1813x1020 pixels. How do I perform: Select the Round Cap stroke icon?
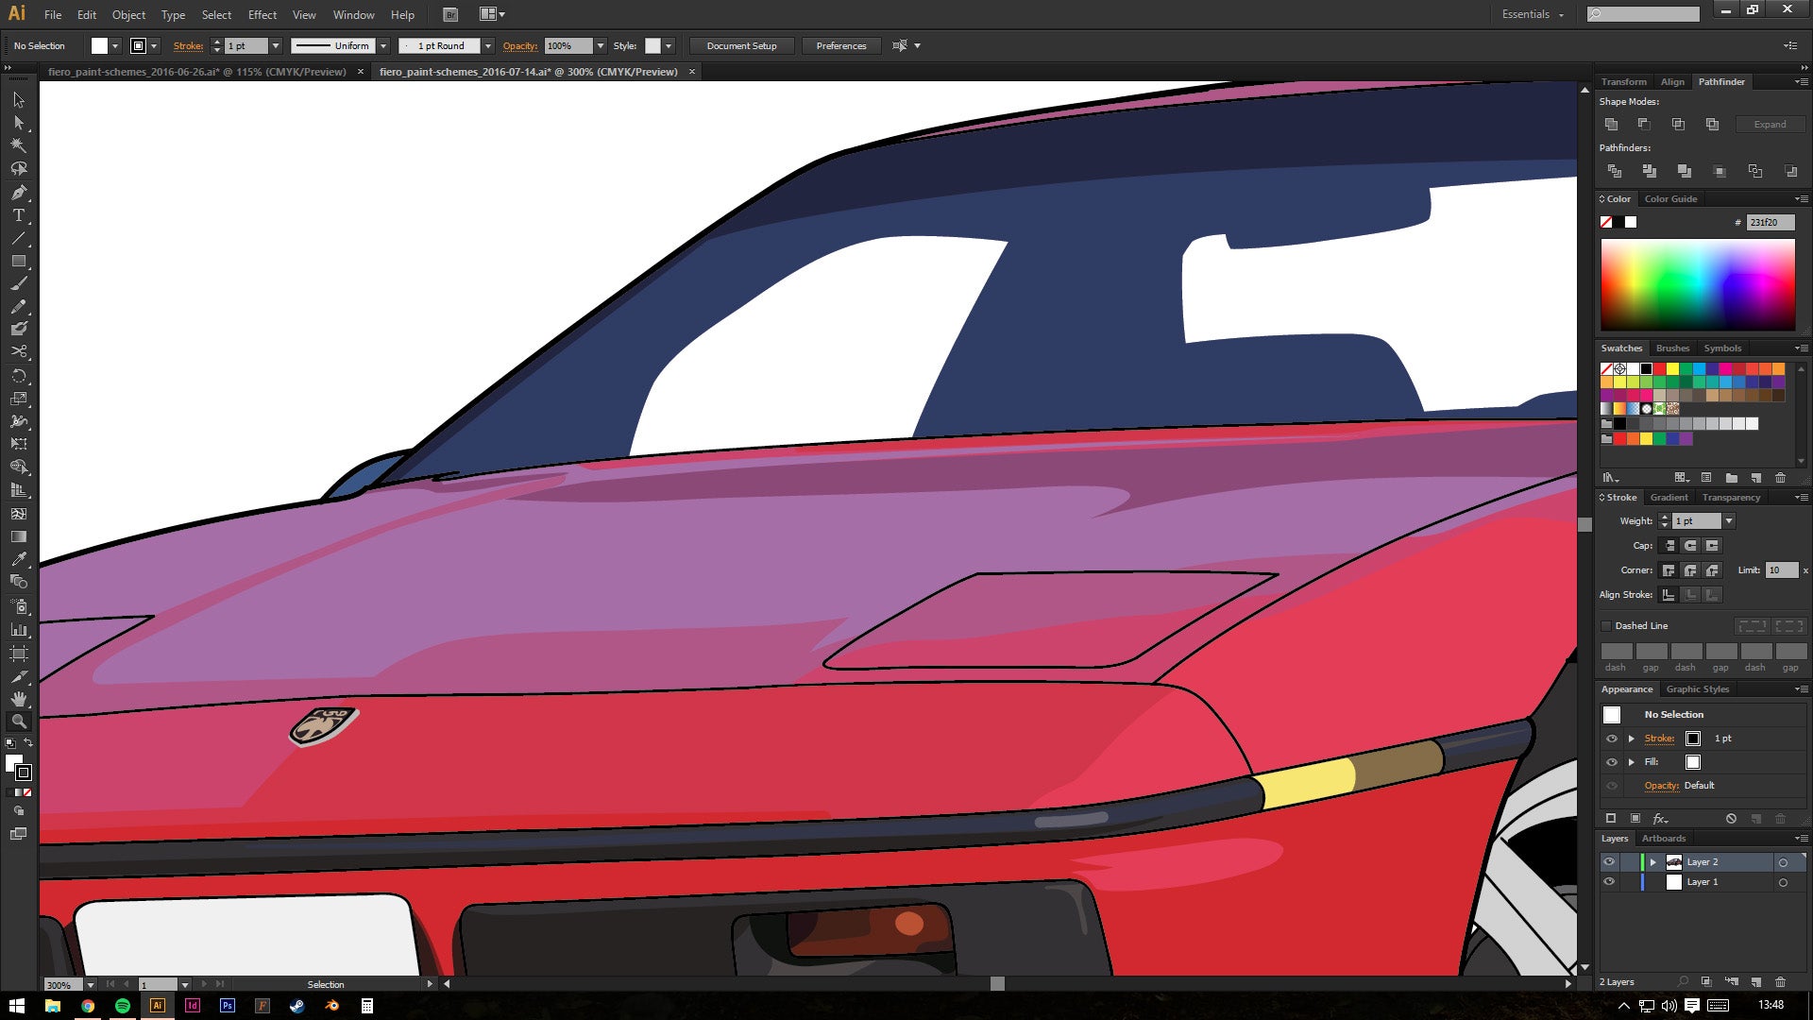click(1690, 546)
